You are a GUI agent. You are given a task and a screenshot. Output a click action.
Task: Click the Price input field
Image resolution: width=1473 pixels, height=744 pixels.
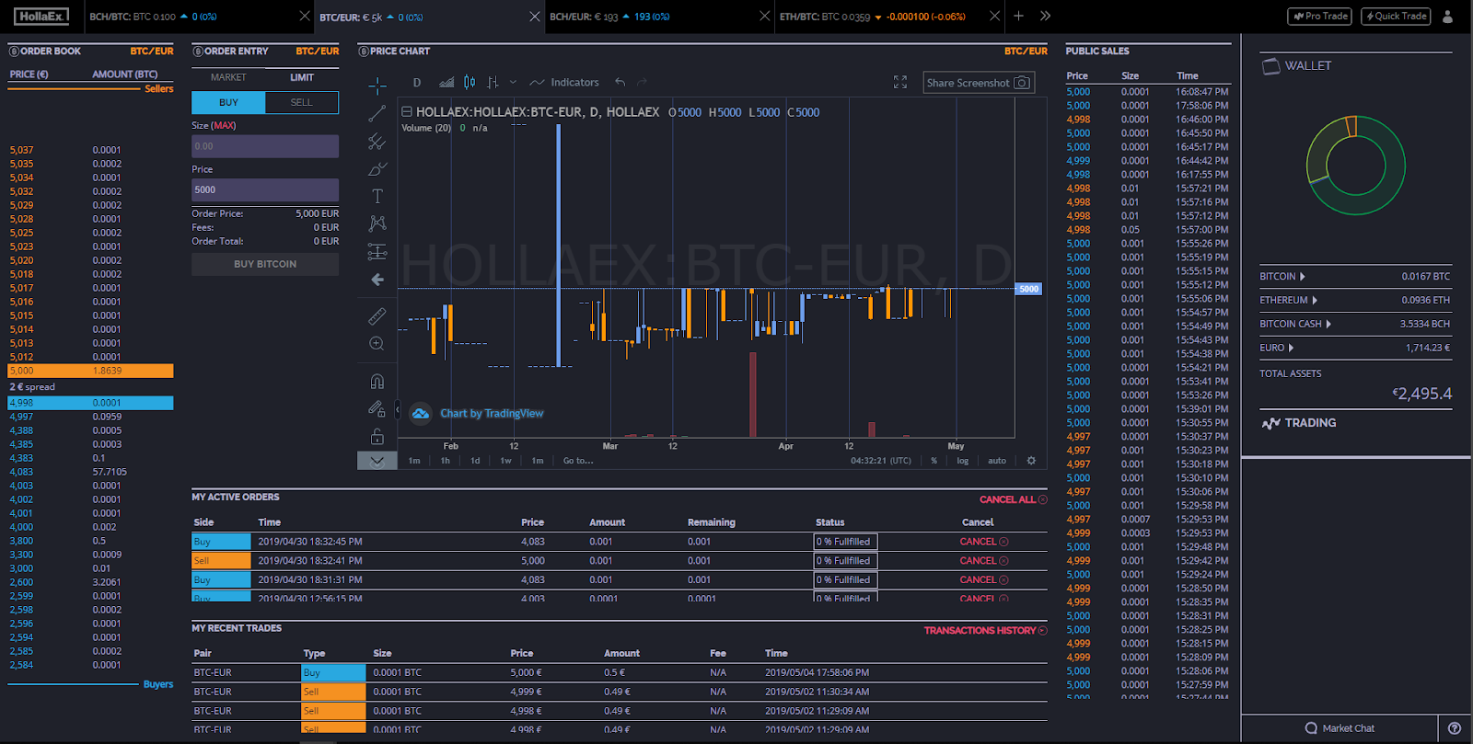[265, 190]
